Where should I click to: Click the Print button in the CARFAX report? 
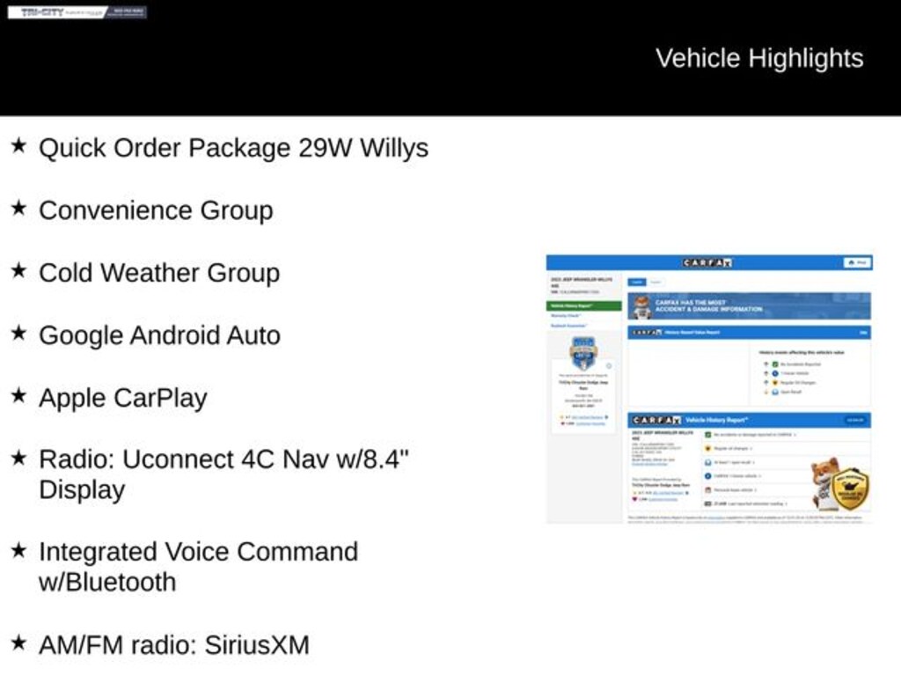point(857,262)
